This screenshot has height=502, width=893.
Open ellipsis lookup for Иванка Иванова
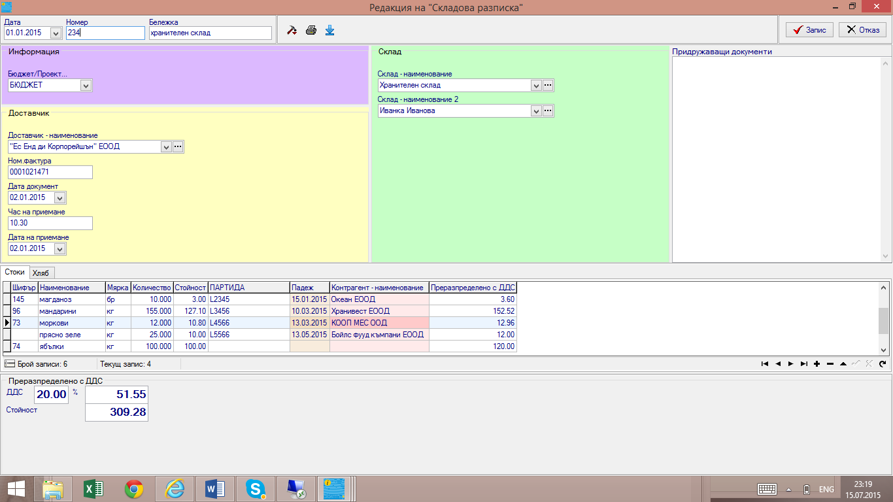coord(548,111)
